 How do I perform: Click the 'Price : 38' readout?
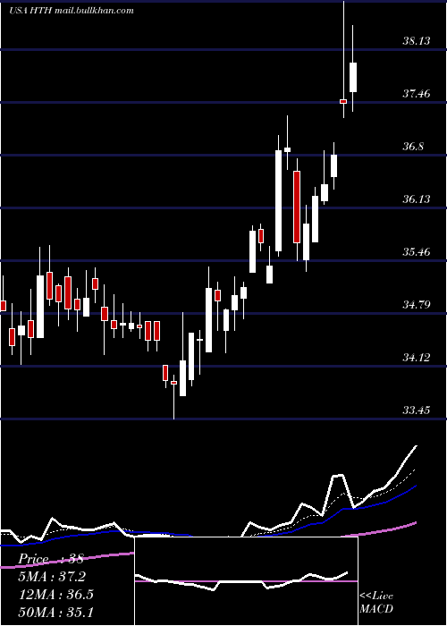[x=51, y=559]
